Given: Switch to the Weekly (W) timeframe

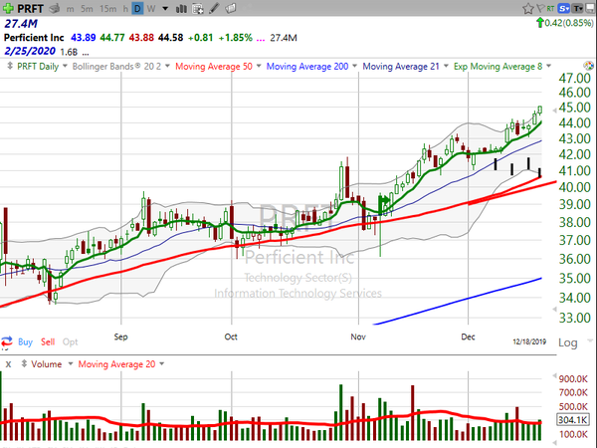Looking at the screenshot, I should pyautogui.click(x=151, y=8).
